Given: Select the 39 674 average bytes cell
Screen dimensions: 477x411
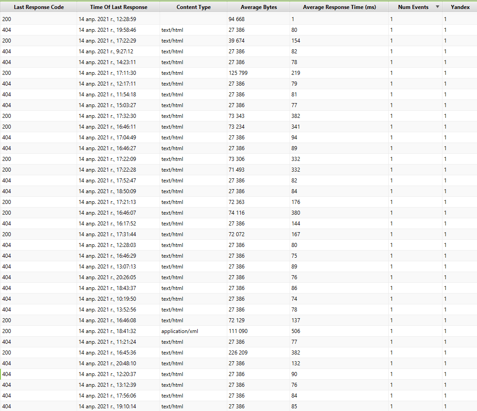Looking at the screenshot, I should pos(236,41).
